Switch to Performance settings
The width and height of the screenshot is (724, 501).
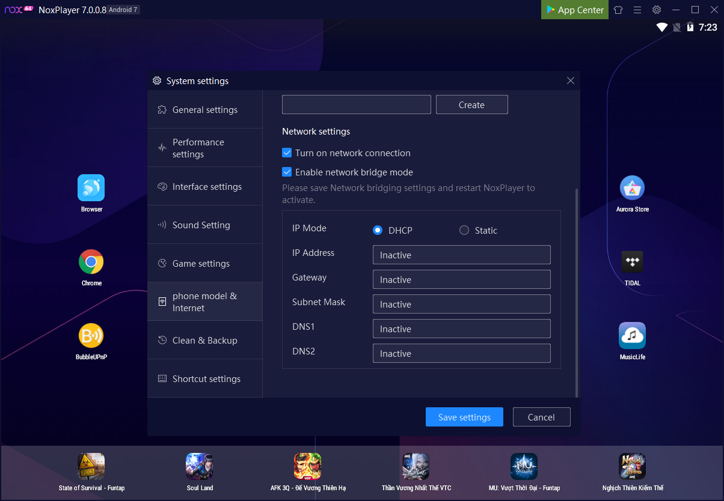pos(205,148)
